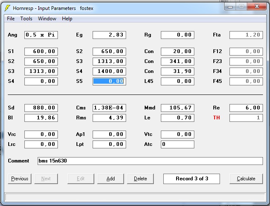Click the Record 3 of 3 indicator
Screen dimensions: 270x206
(x=192, y=179)
